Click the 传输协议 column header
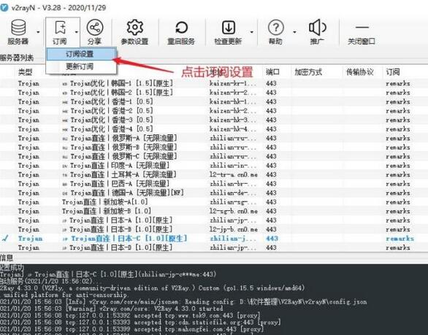The width and height of the screenshot is (428, 335). [359, 72]
